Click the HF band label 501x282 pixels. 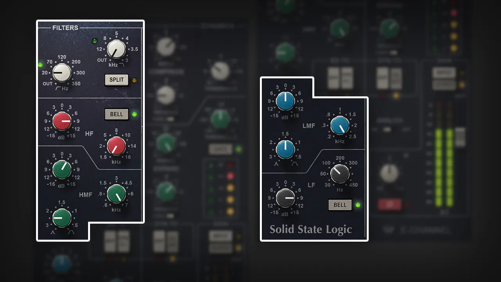click(x=89, y=134)
